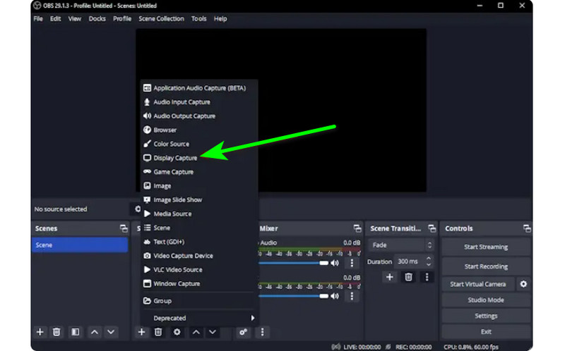
Task: Select Media Source entry
Action: (x=199, y=214)
